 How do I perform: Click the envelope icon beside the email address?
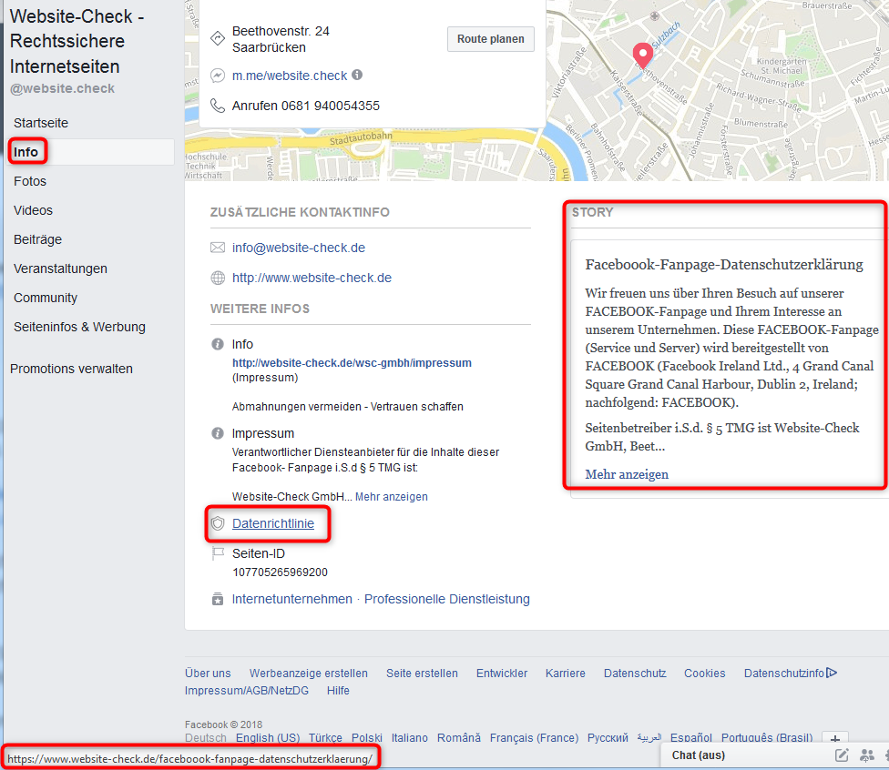pos(218,248)
